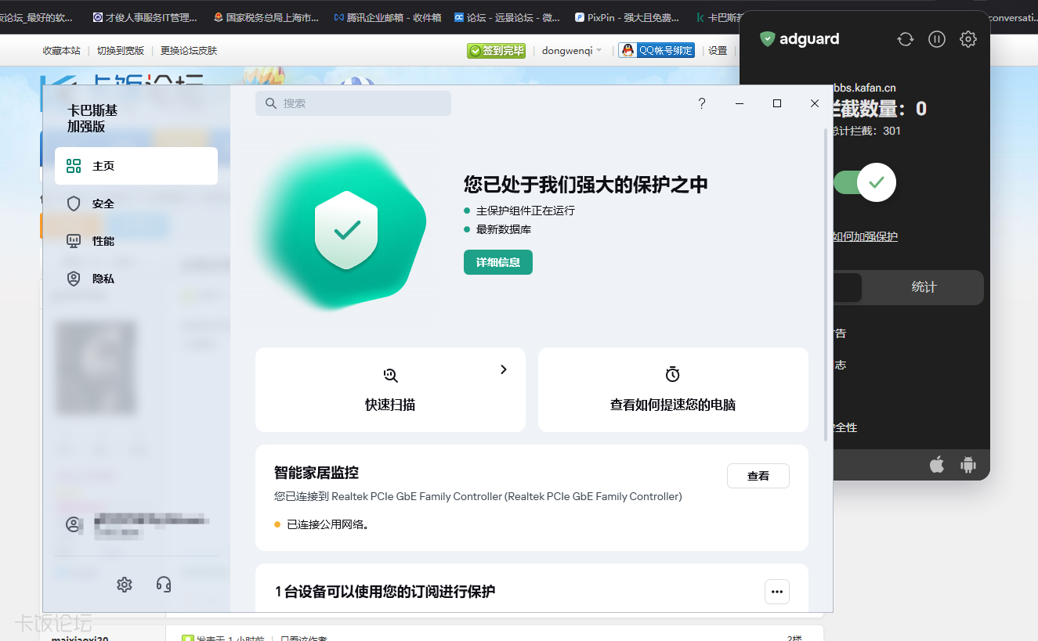The image size is (1038, 641).
Task: Click the headset support icon
Action: (164, 584)
